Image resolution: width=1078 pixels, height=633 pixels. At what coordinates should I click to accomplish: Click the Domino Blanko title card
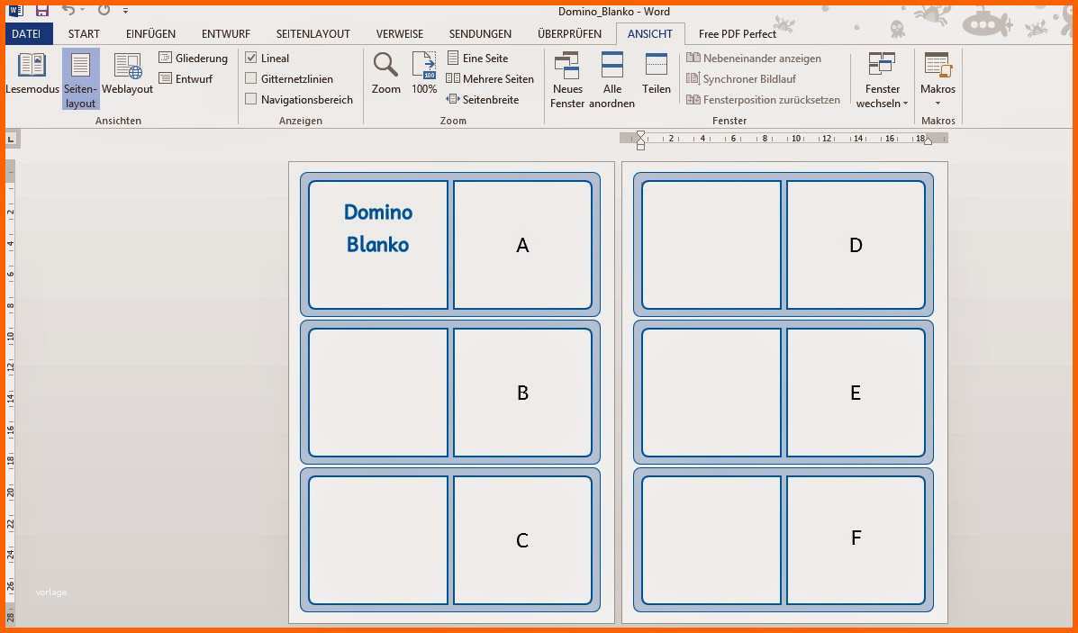point(378,245)
